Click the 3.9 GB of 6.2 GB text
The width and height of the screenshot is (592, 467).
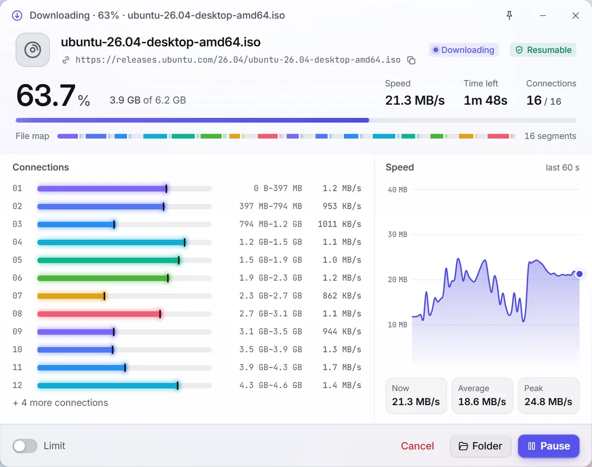(x=147, y=100)
